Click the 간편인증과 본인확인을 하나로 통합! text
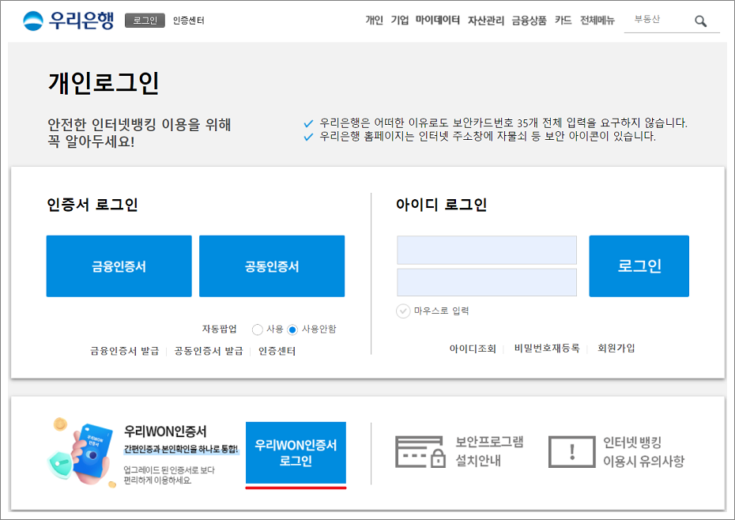Viewport: 735px width, 520px height. pyautogui.click(x=182, y=449)
